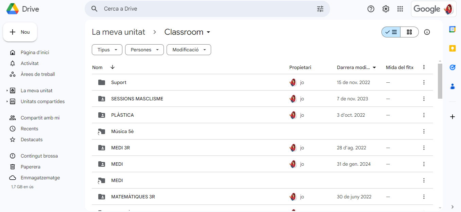The image size is (461, 212).
Task: Open the Google apps grid
Action: pyautogui.click(x=400, y=9)
